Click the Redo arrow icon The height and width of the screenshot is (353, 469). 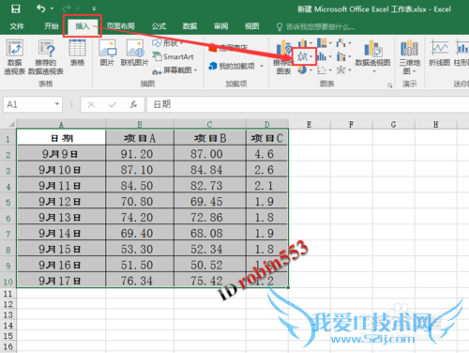[67, 8]
